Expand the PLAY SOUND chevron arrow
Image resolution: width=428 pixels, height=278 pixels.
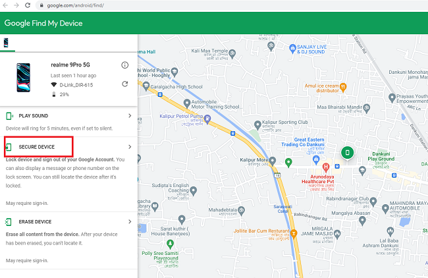pos(130,116)
